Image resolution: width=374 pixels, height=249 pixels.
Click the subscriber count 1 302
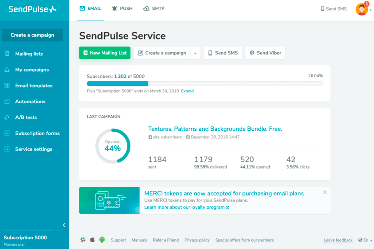[x=120, y=77]
